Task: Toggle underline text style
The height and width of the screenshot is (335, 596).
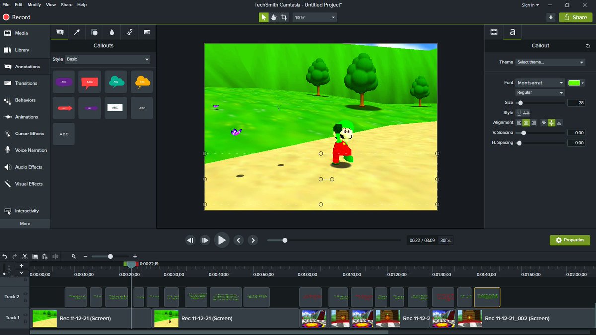Action: pyautogui.click(x=519, y=113)
